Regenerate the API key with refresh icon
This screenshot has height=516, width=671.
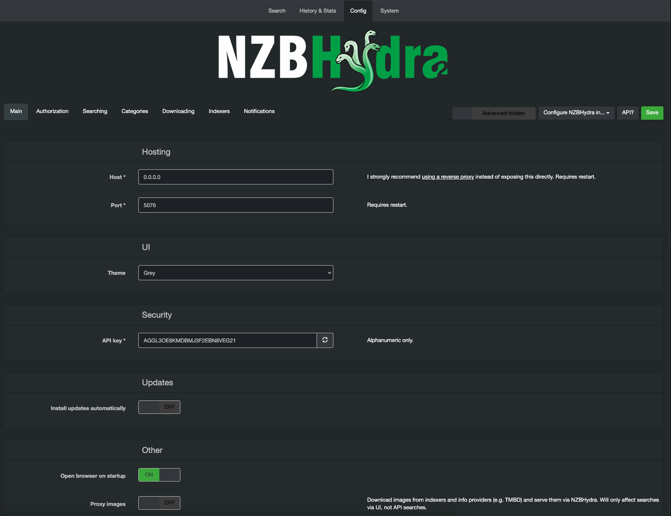click(x=325, y=340)
